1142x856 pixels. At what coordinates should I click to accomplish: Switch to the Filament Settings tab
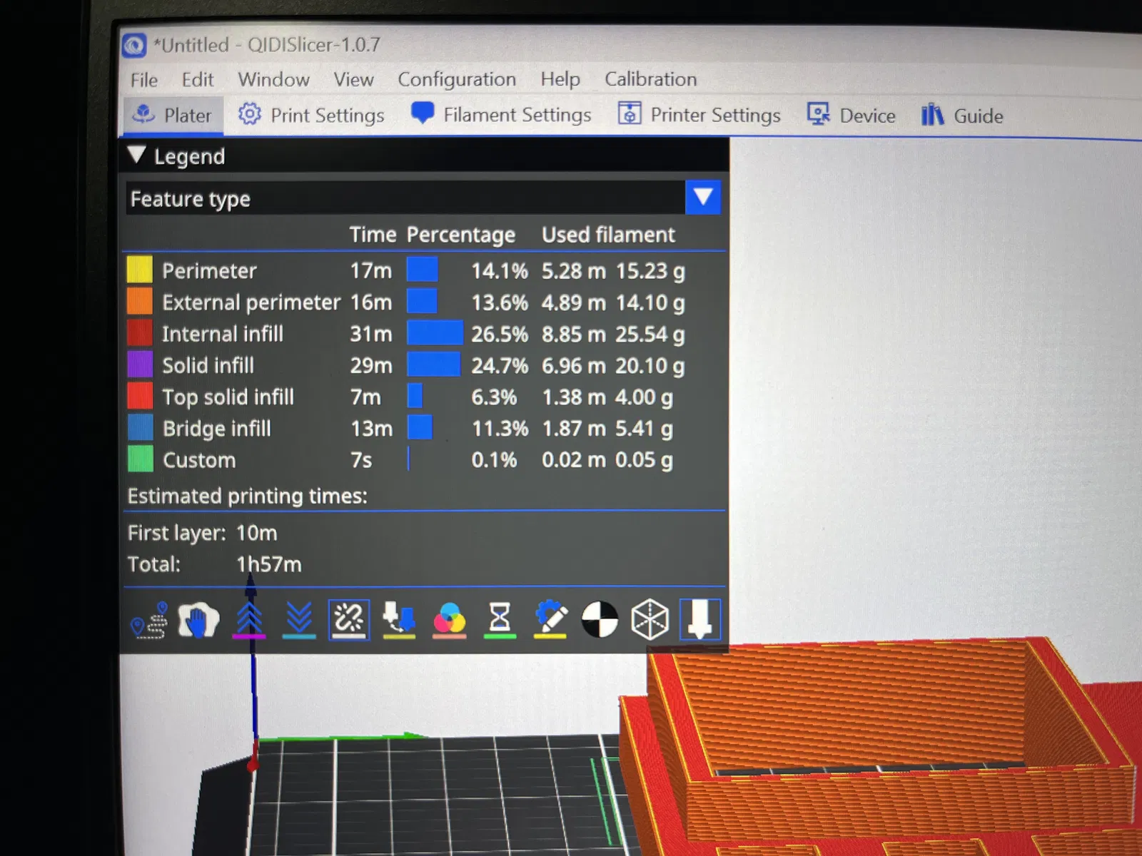[501, 115]
